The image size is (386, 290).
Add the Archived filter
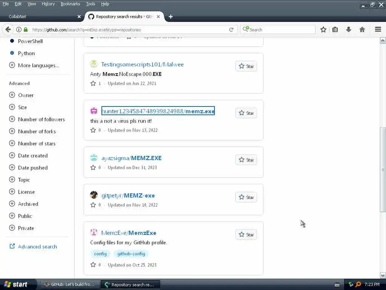click(24, 204)
